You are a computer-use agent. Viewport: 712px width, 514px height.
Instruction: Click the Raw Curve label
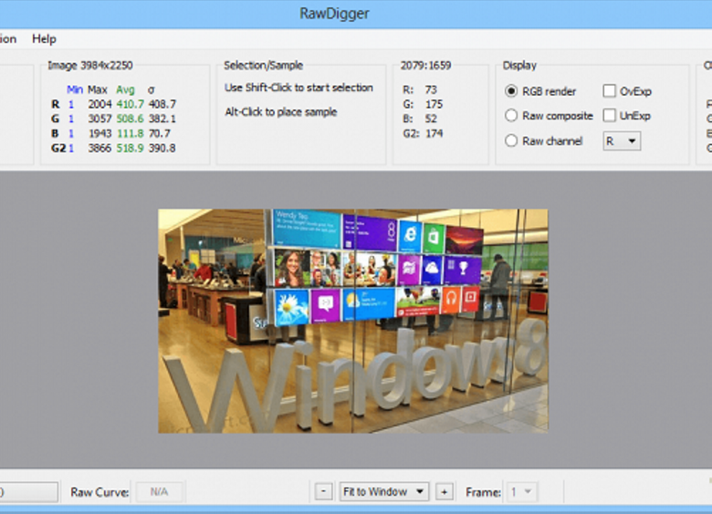[99, 492]
